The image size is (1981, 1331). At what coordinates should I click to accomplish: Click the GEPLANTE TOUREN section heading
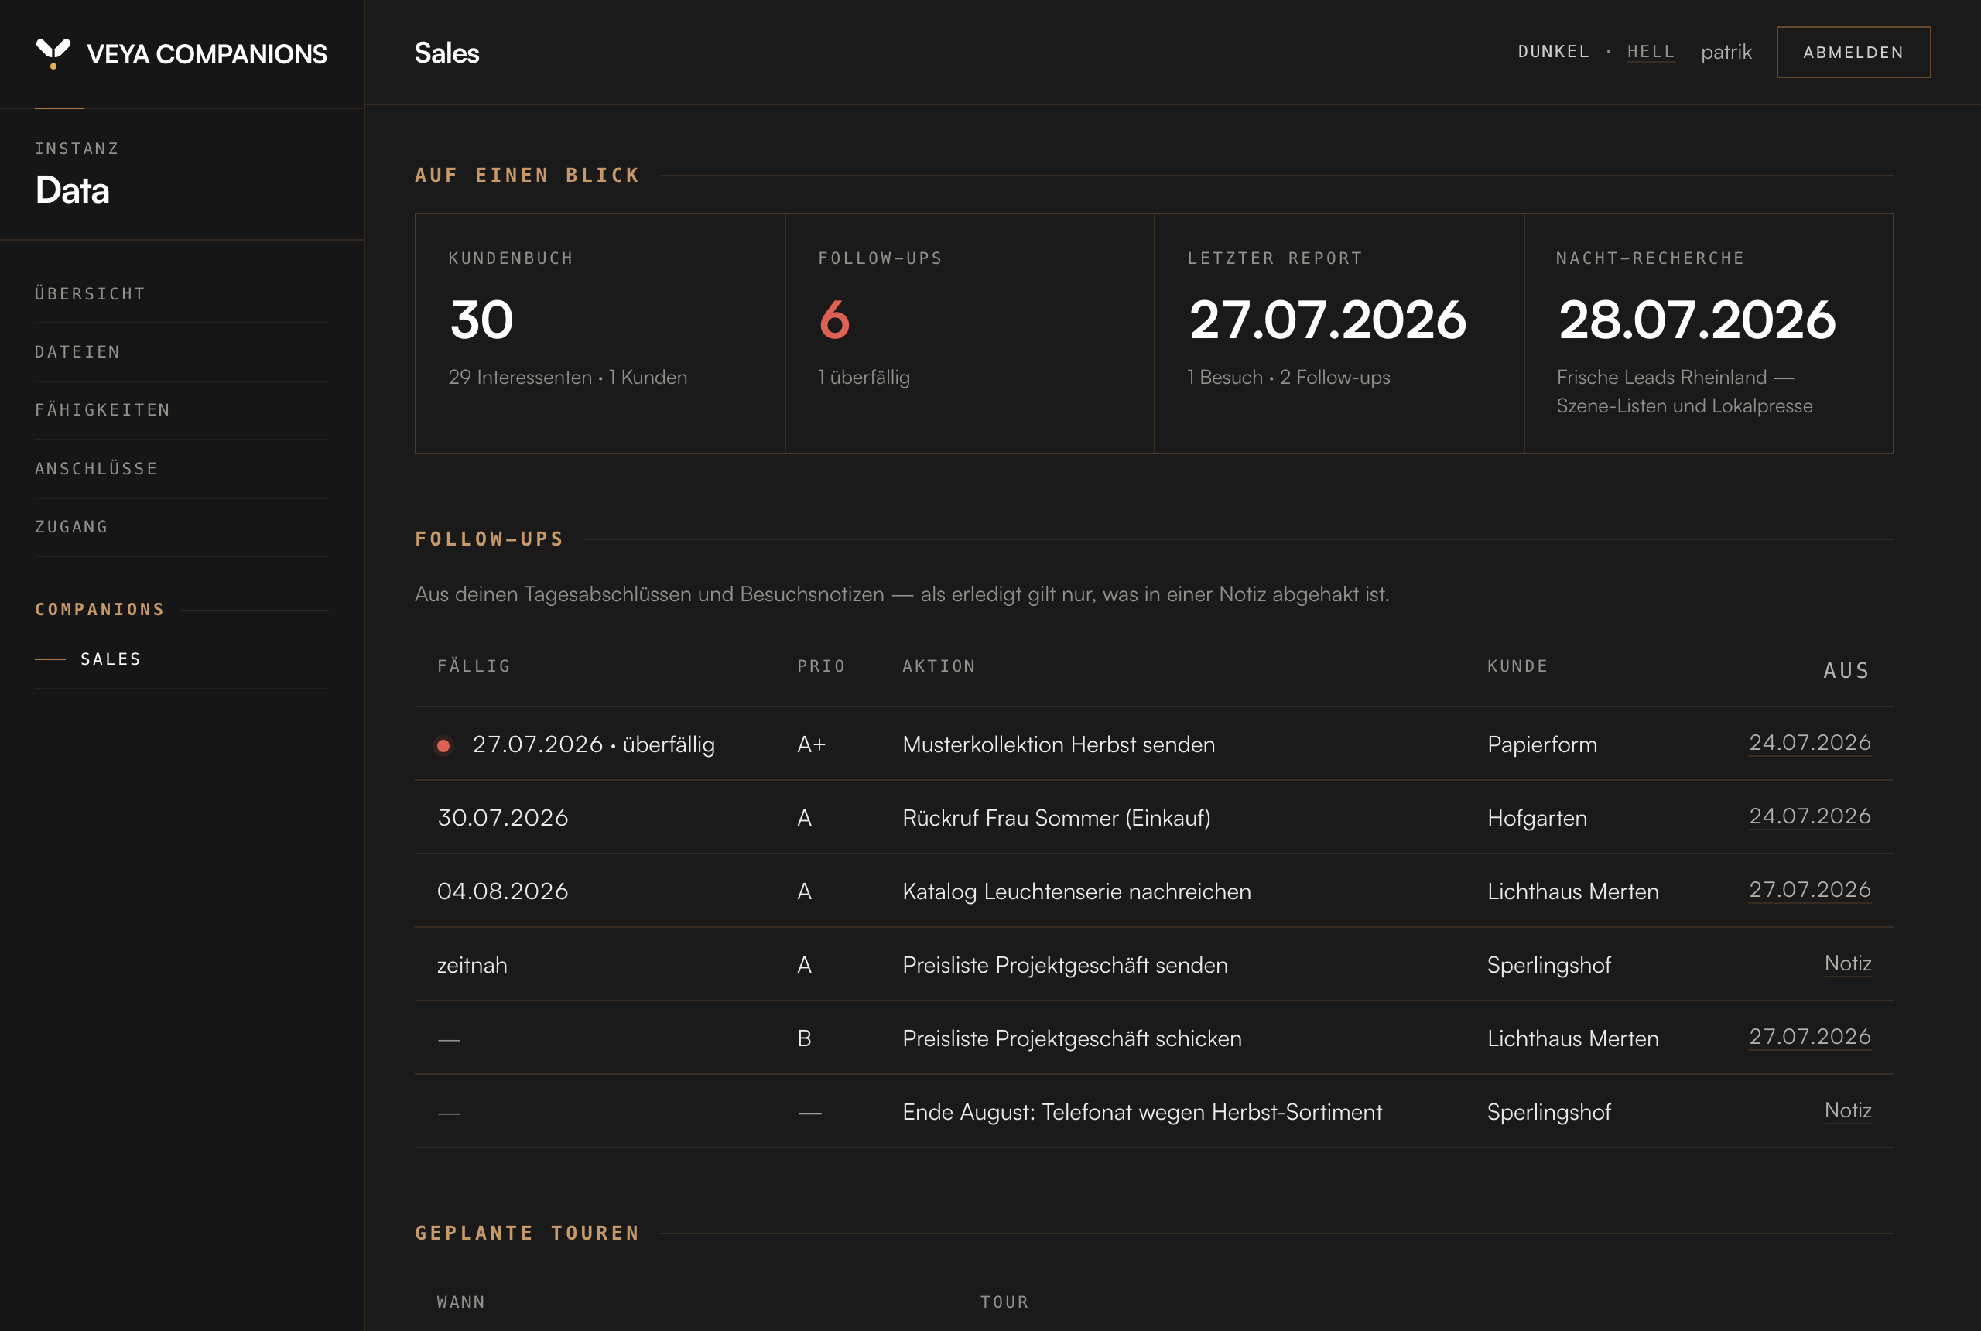[527, 1233]
